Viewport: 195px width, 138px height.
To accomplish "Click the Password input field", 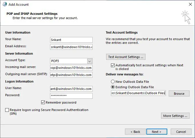I will coord(71,96).
